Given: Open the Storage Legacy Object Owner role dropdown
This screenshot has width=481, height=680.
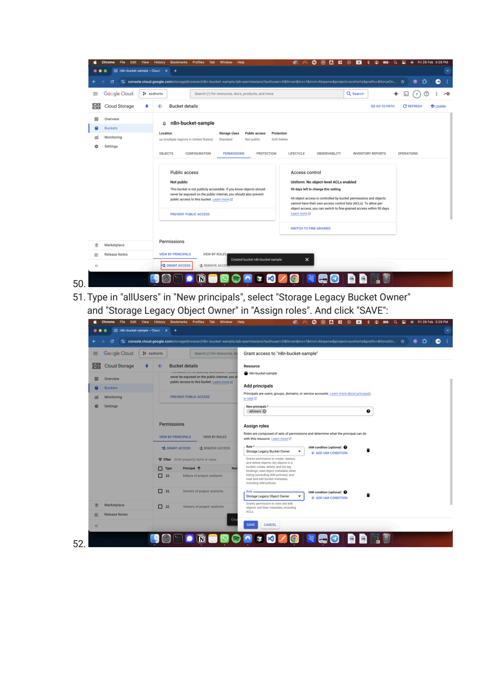Looking at the screenshot, I should point(274,496).
